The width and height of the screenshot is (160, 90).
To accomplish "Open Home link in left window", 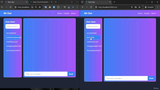I will point(59,13).
